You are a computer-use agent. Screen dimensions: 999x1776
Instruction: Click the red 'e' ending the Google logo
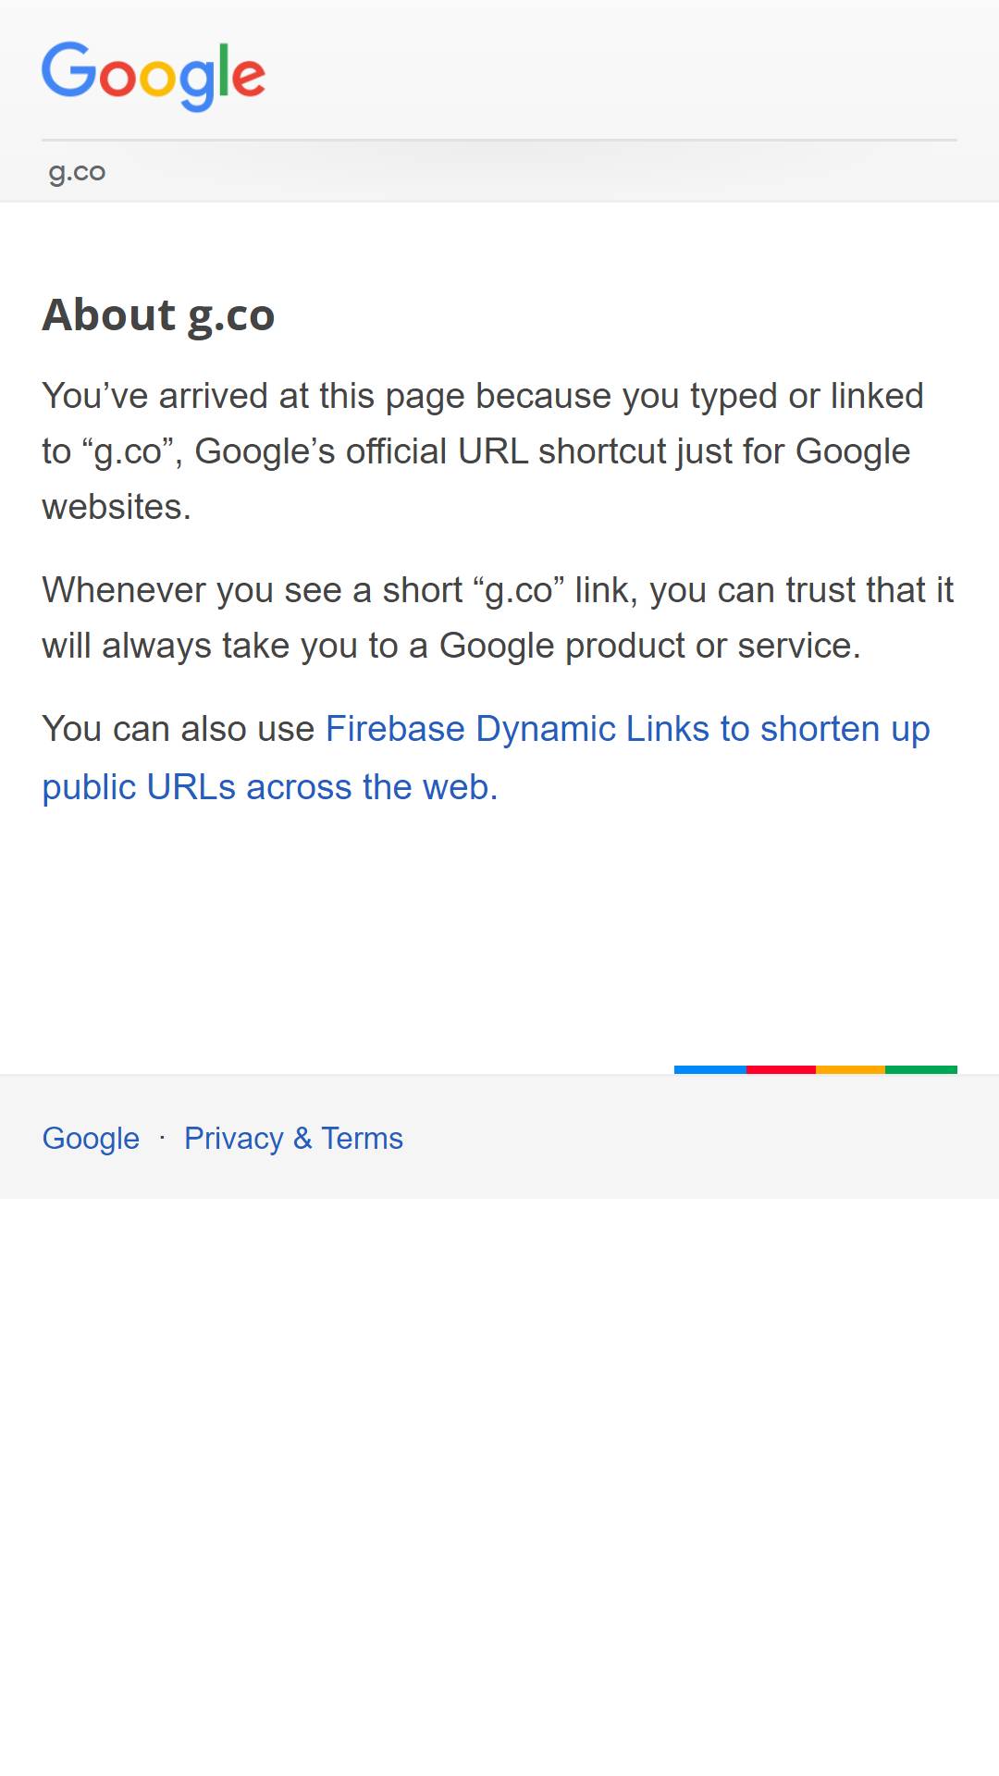click(249, 78)
